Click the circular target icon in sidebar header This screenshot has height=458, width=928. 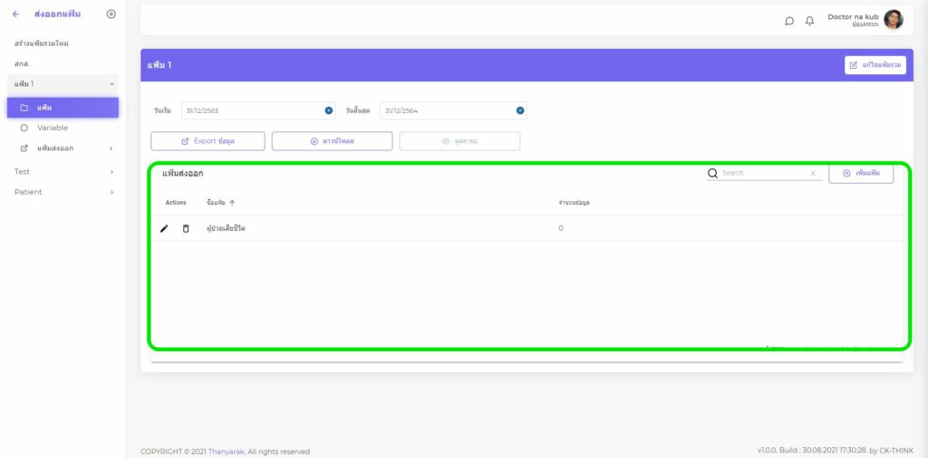click(111, 14)
